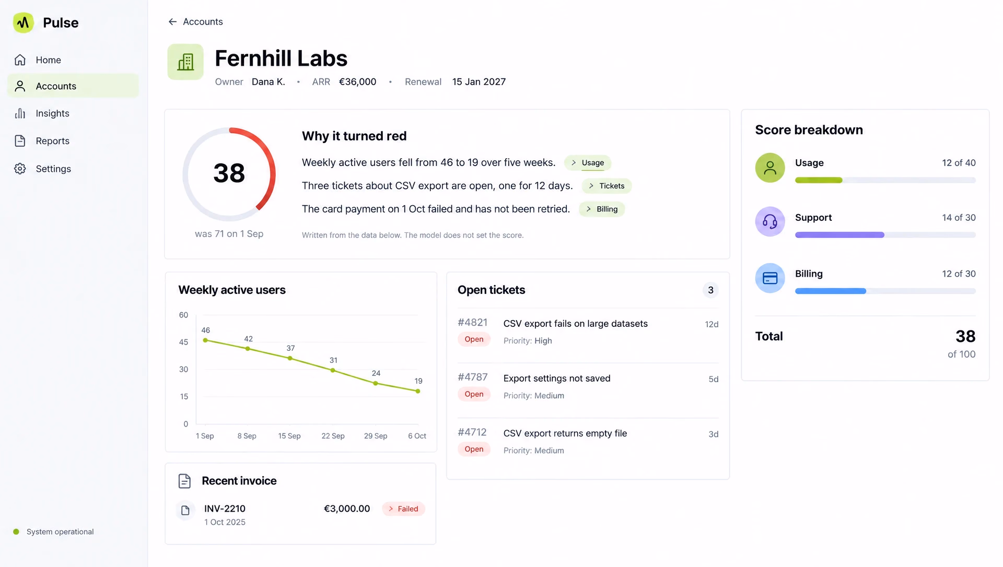Click the Accounts person icon in sidebar
This screenshot has width=1003, height=567.
click(x=20, y=86)
